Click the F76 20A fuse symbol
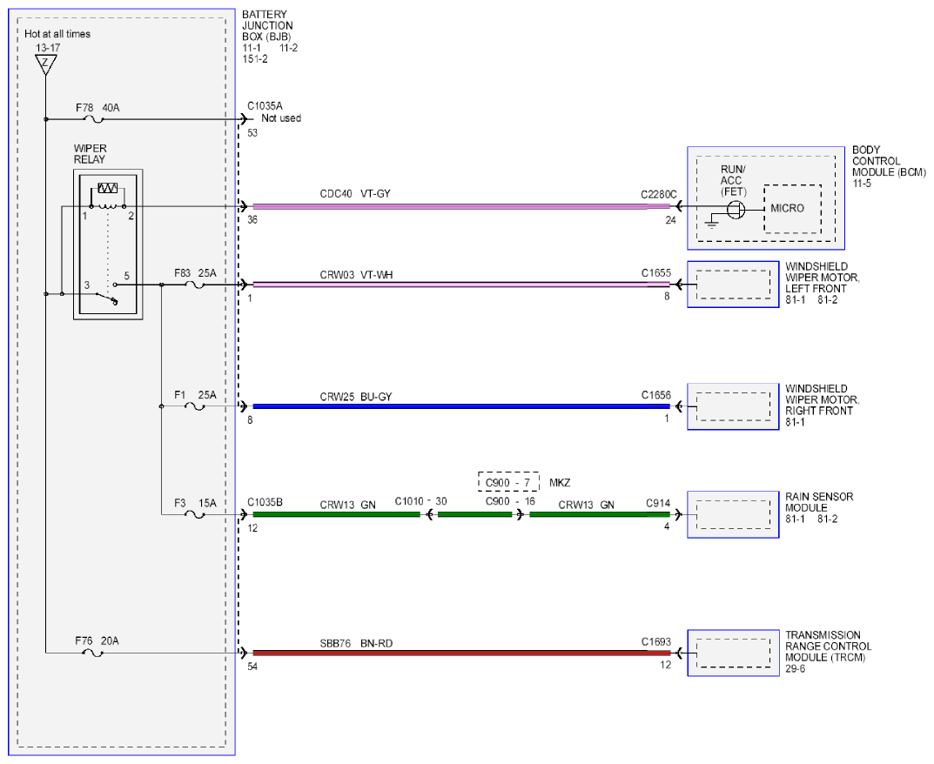The image size is (934, 764). coord(92,653)
